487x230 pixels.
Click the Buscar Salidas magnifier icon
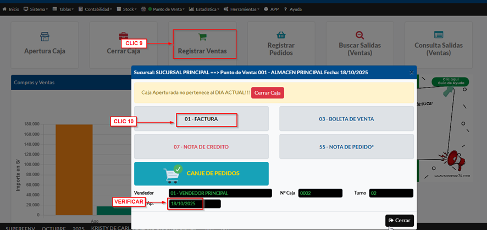[359, 35]
